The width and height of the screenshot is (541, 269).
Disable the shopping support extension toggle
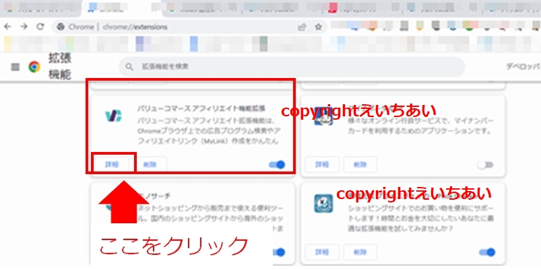click(x=487, y=252)
